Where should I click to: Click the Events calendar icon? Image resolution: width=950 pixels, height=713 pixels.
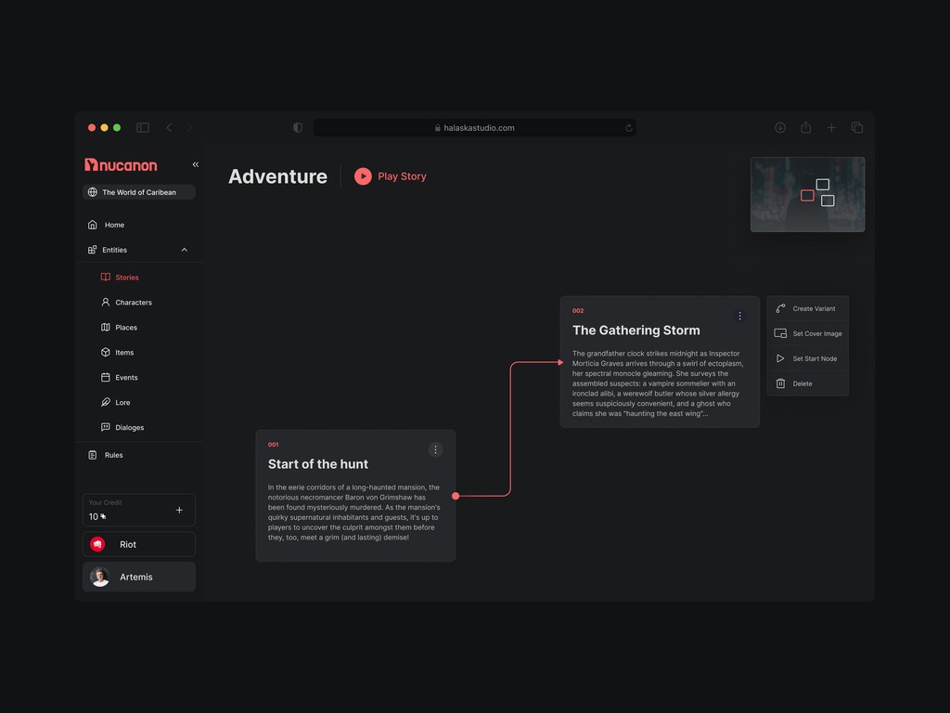point(106,377)
